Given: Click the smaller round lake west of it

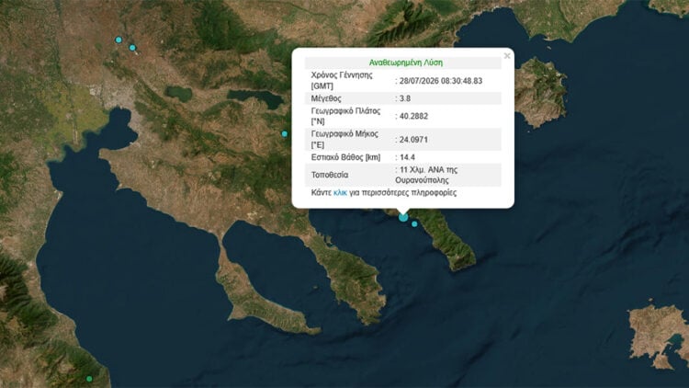Looking at the screenshot, I should coord(178,93).
